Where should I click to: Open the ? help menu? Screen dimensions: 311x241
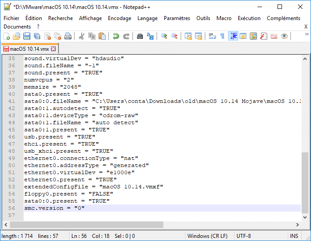tap(38, 27)
